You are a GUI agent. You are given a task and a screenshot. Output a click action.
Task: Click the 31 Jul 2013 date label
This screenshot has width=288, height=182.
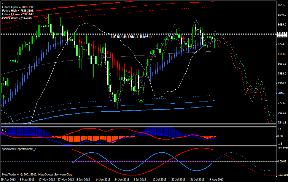click(x=197, y=179)
